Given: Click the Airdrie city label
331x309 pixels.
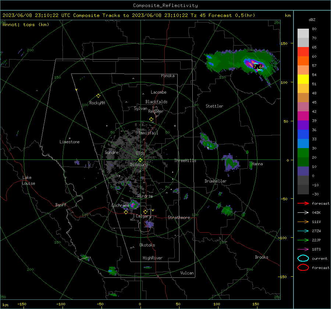Looking at the screenshot, I should [145, 196].
